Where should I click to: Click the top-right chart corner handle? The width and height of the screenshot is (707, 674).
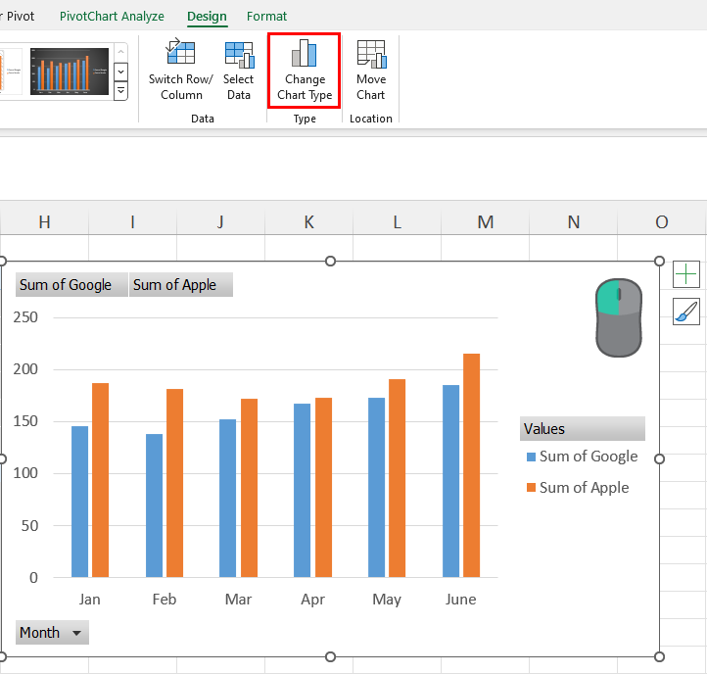659,262
